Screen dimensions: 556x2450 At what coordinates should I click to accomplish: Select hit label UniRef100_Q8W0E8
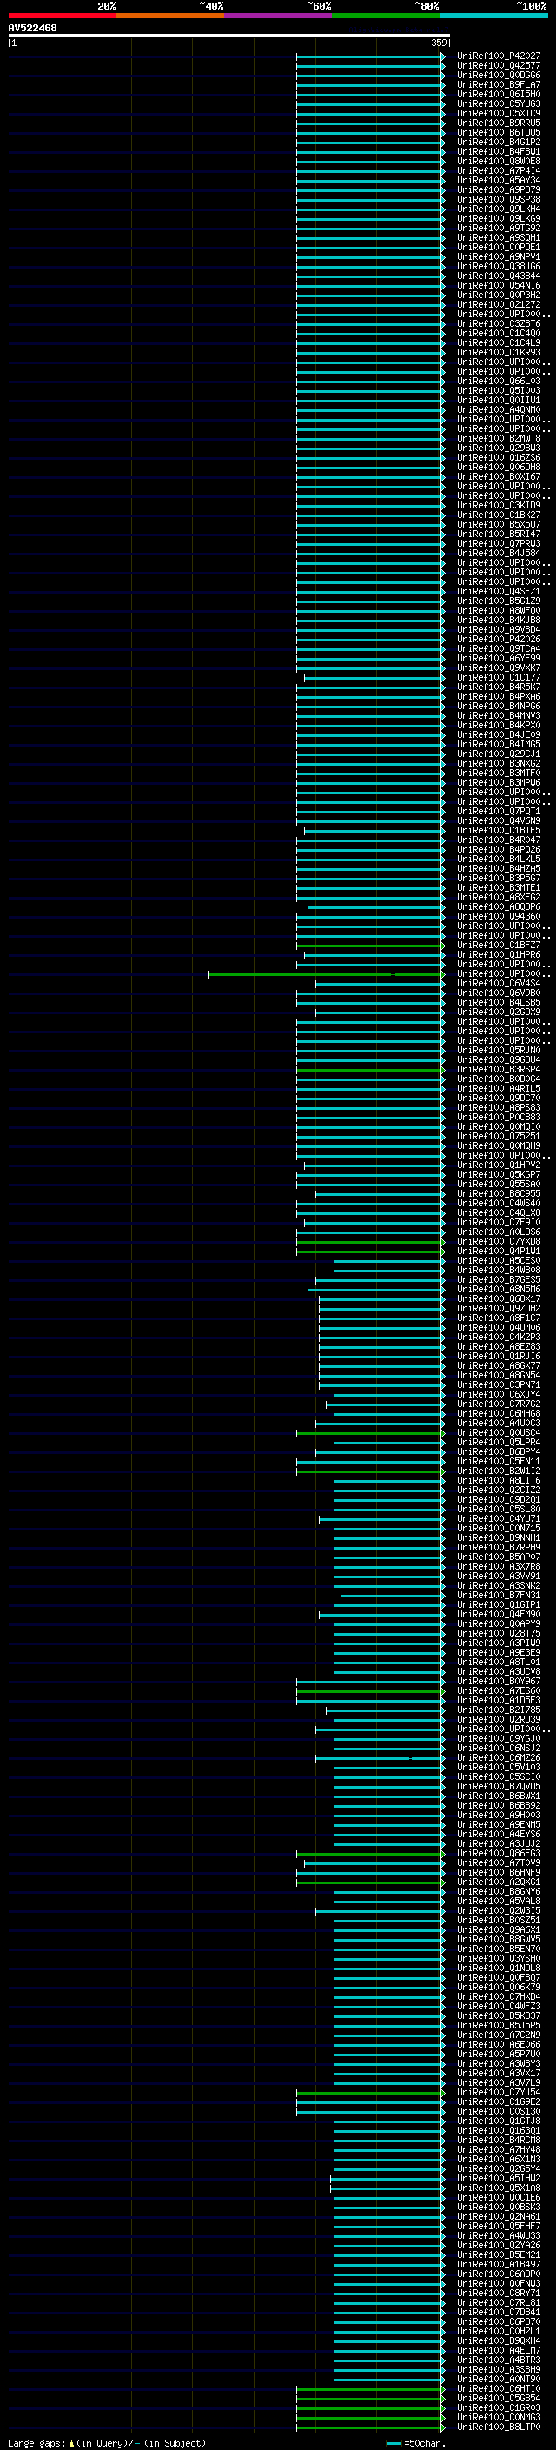(x=498, y=161)
